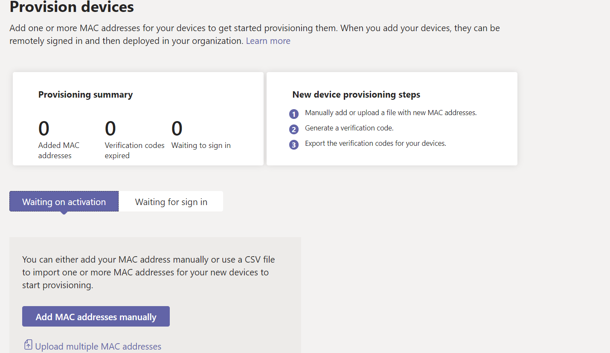Click the Waiting to sign in count
This screenshot has width=610, height=353.
[x=177, y=128]
